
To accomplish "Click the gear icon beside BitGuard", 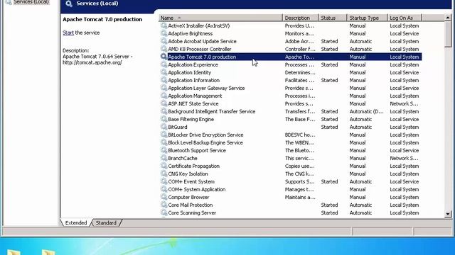I will (164, 127).
